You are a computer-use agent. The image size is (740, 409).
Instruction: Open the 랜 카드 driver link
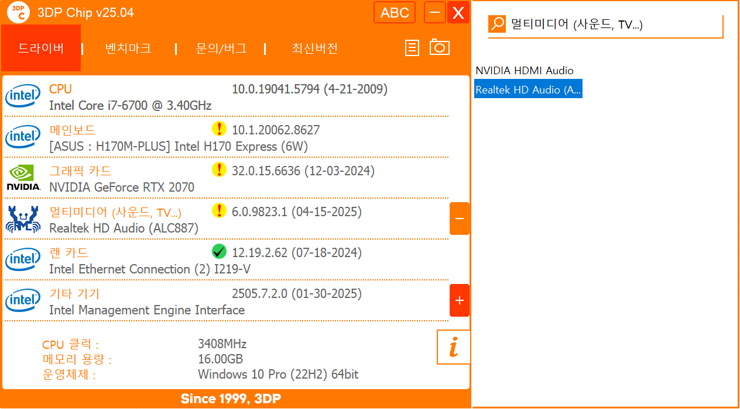[68, 252]
